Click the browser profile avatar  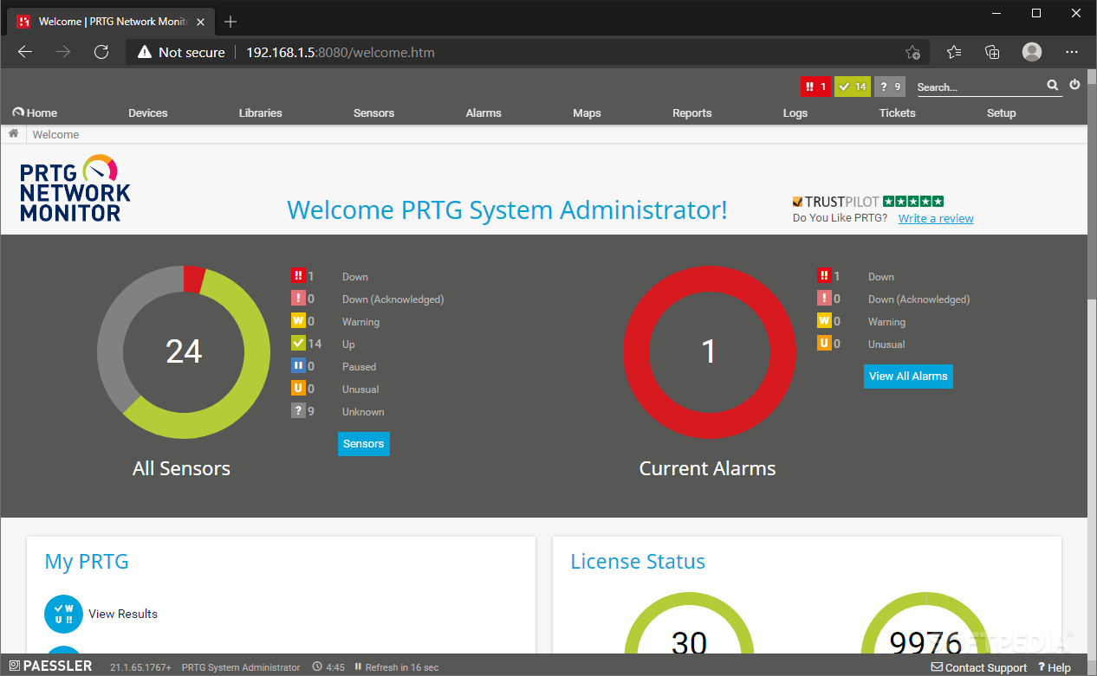(x=1032, y=52)
